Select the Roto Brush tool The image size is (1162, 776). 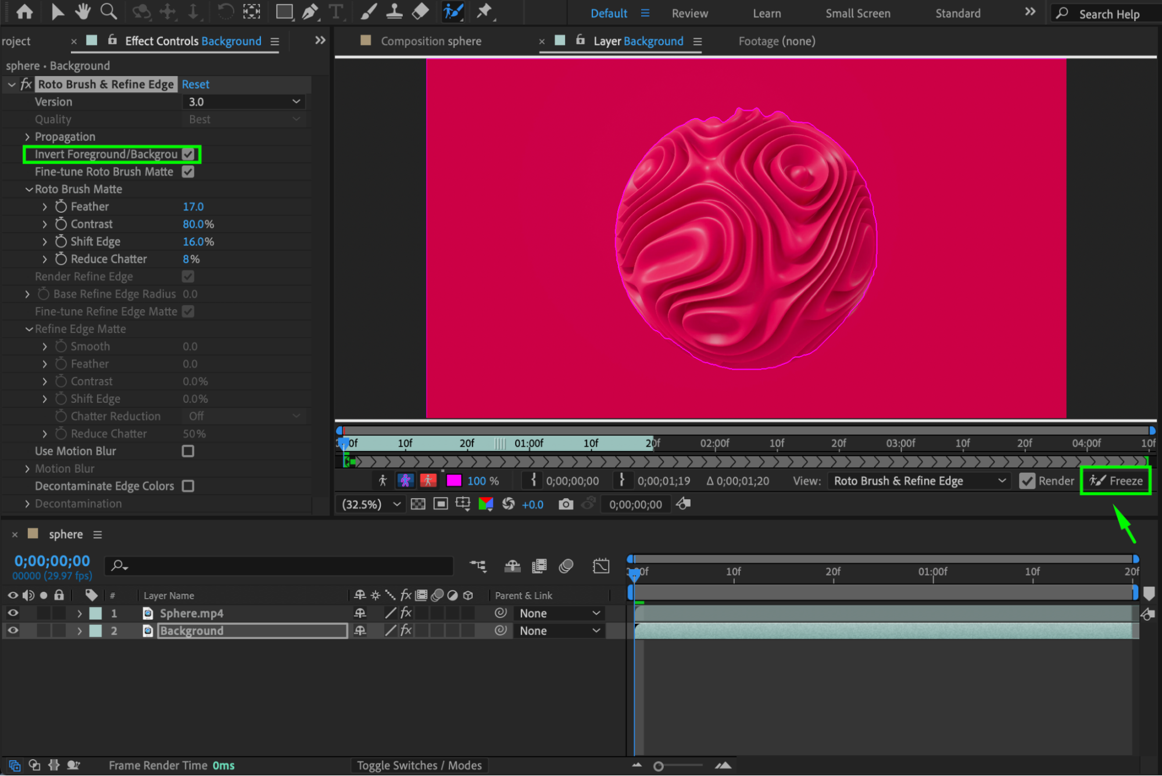(453, 11)
